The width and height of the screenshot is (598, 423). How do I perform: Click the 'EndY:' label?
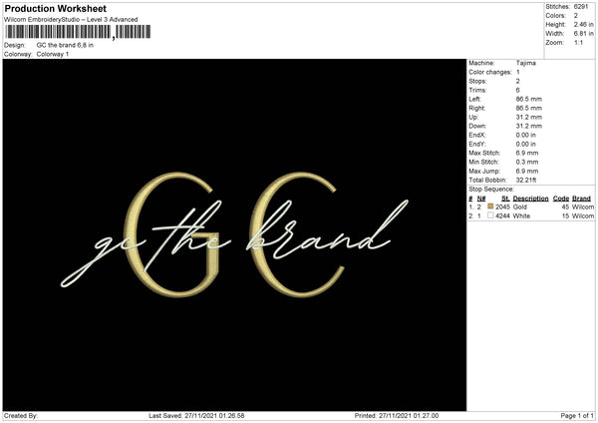pyautogui.click(x=477, y=144)
